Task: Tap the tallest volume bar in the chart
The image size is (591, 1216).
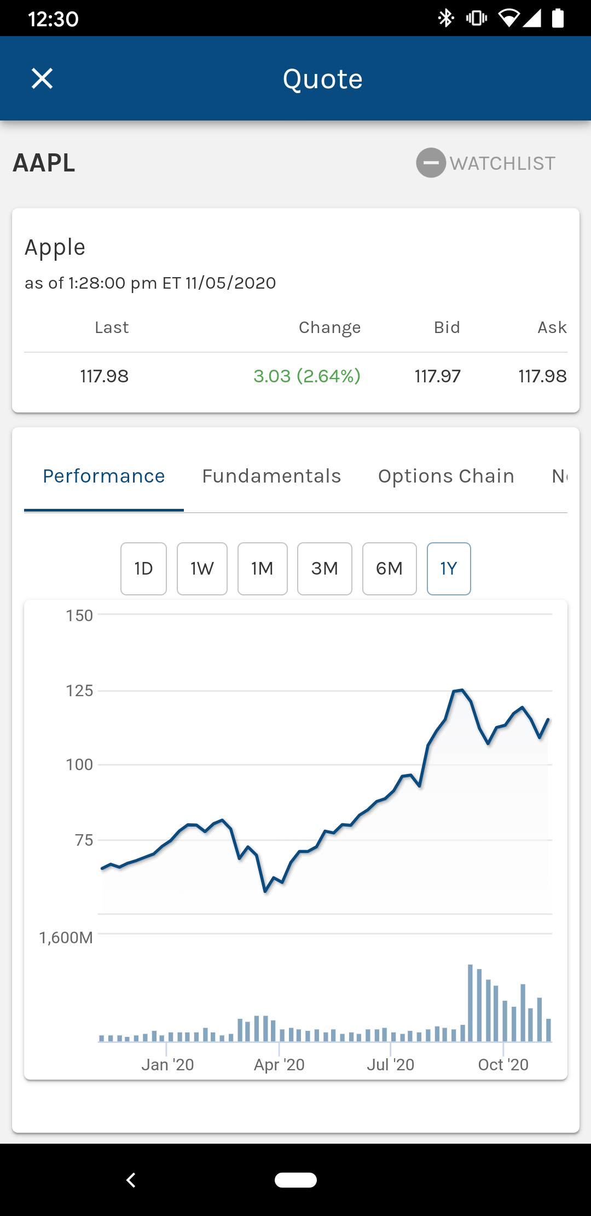Action: (470, 1003)
